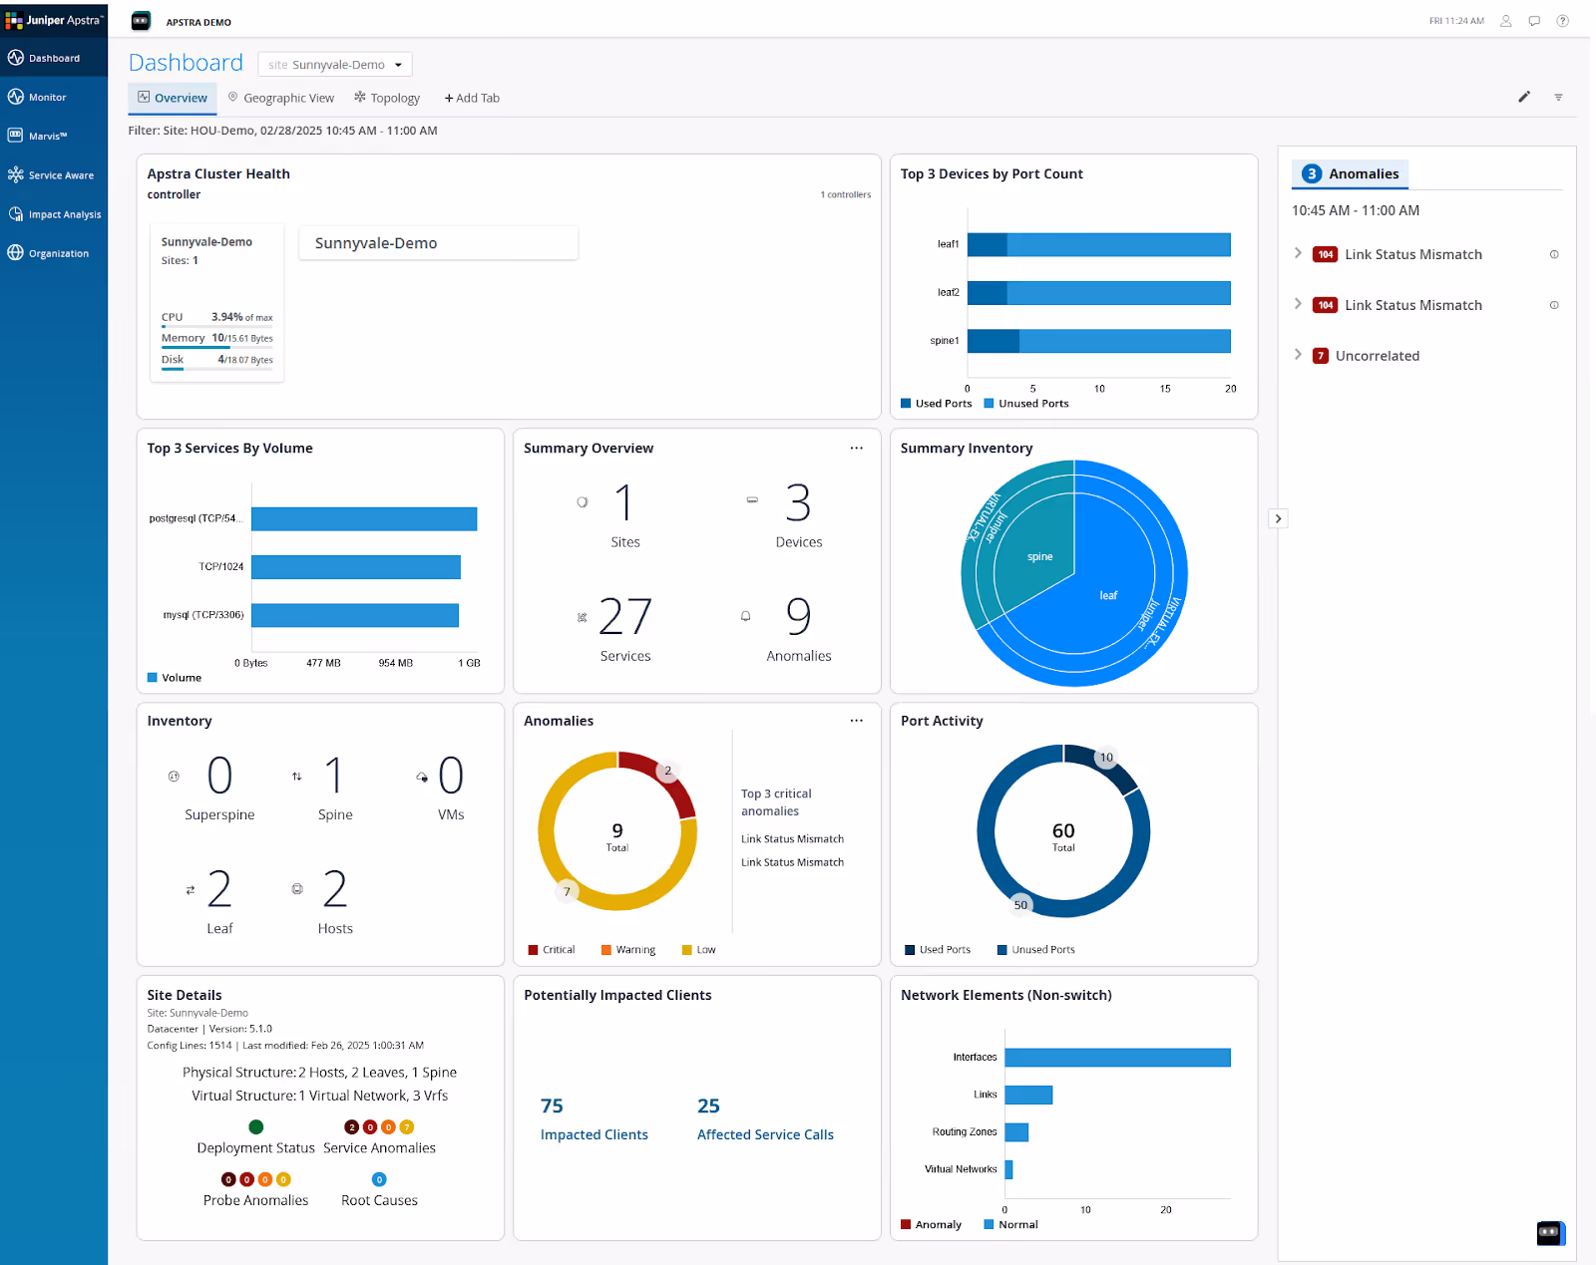Select the Anomalies panel tab
The height and width of the screenshot is (1265, 1596).
click(x=1351, y=173)
